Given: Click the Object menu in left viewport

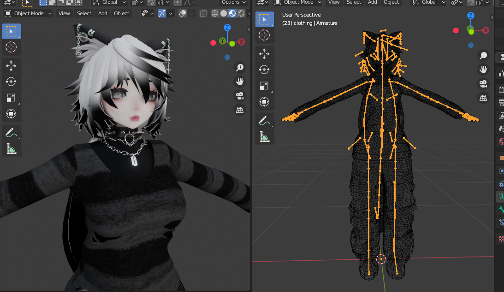Looking at the screenshot, I should coord(121,13).
